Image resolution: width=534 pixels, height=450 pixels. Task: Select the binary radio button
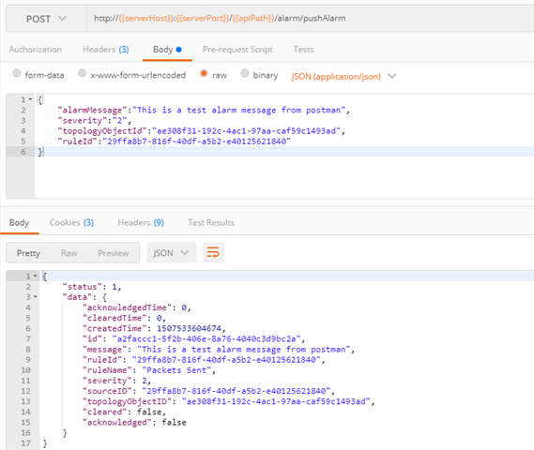tap(245, 73)
